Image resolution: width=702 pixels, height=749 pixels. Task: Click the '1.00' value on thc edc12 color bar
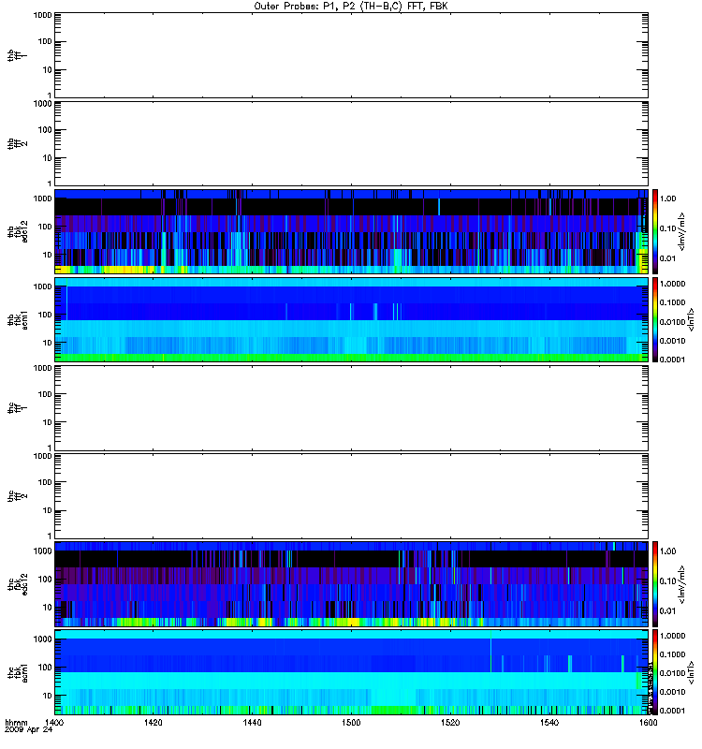(x=667, y=551)
